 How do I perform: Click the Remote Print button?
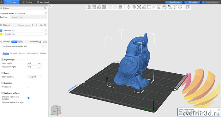tap(212, 2)
